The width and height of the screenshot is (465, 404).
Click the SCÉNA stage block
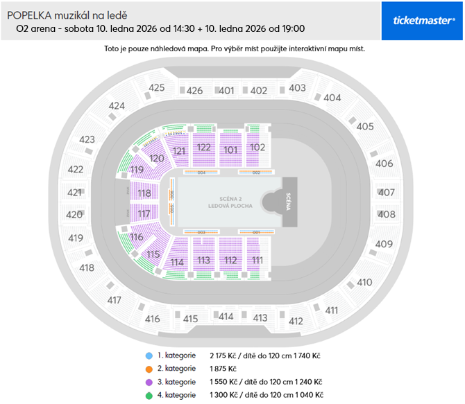pyautogui.click(x=289, y=202)
